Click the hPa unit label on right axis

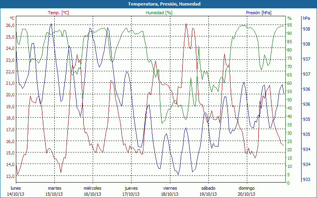[x=306, y=19]
